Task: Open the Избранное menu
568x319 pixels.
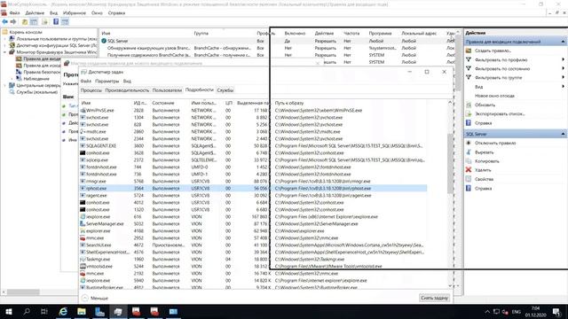Action: pyautogui.click(x=75, y=13)
